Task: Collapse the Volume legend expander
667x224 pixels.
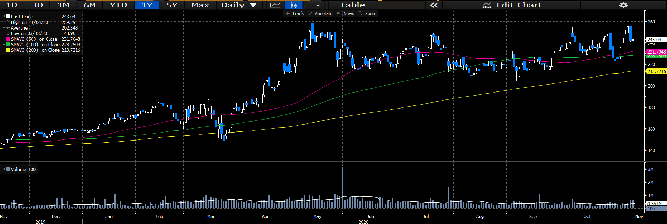Action: point(3,169)
